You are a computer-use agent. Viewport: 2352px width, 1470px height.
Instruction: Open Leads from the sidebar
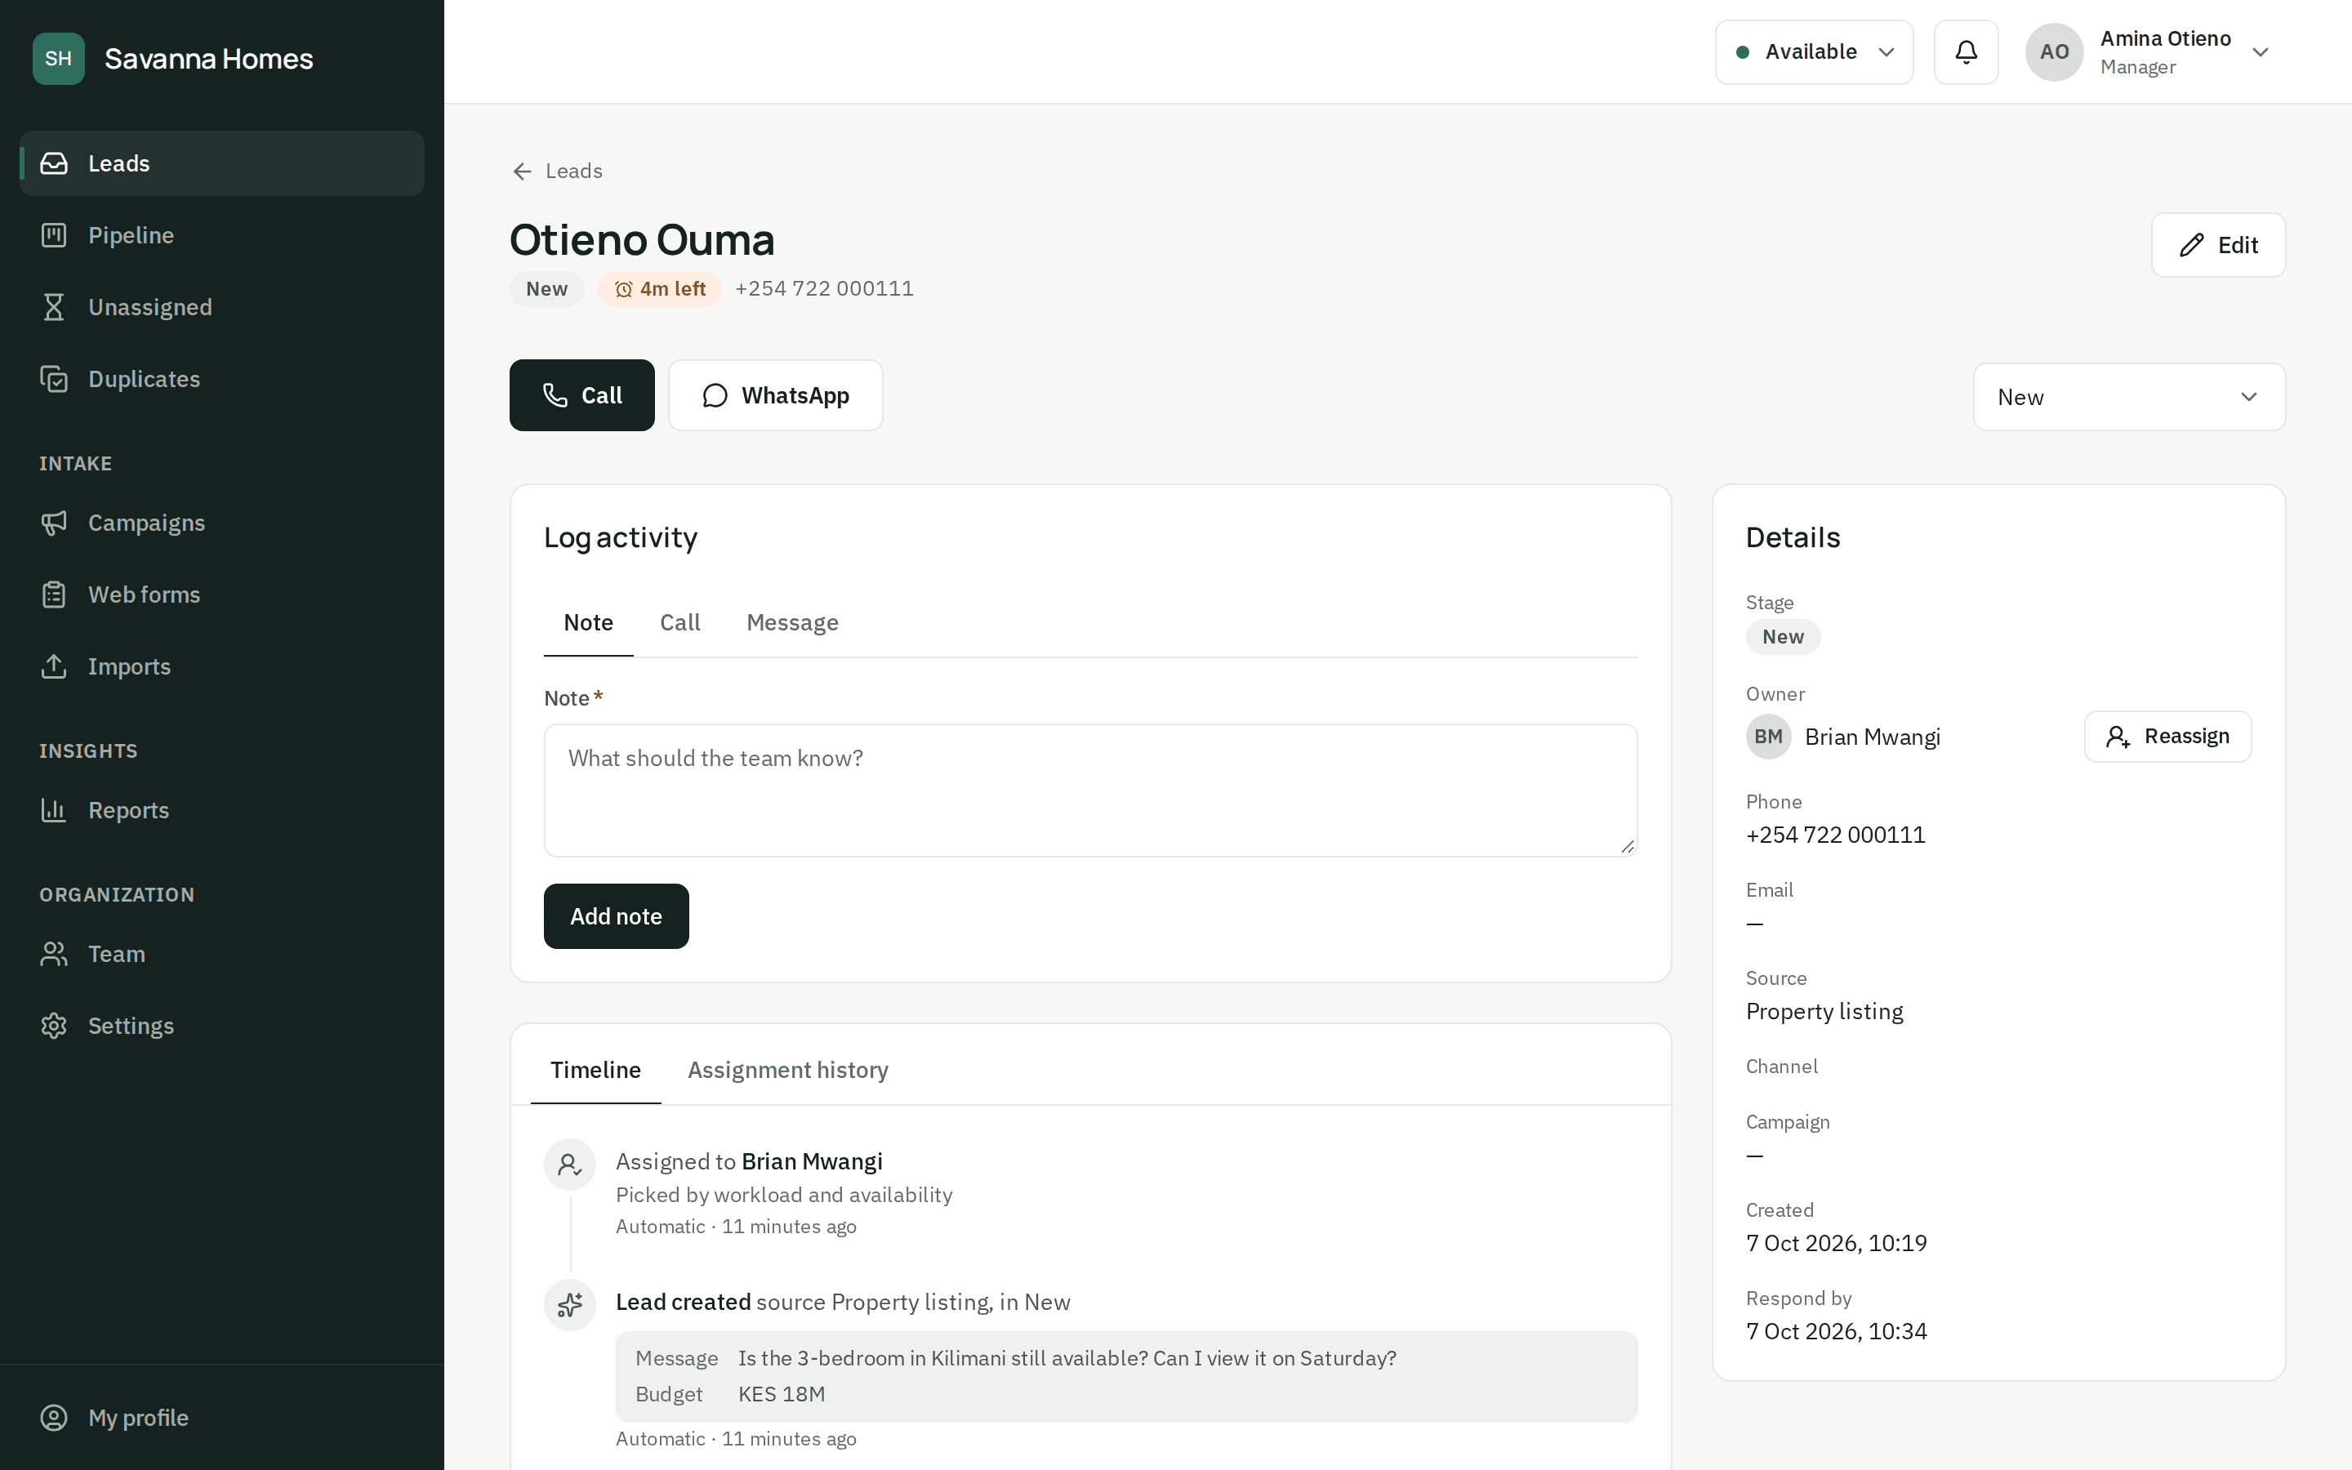click(221, 163)
